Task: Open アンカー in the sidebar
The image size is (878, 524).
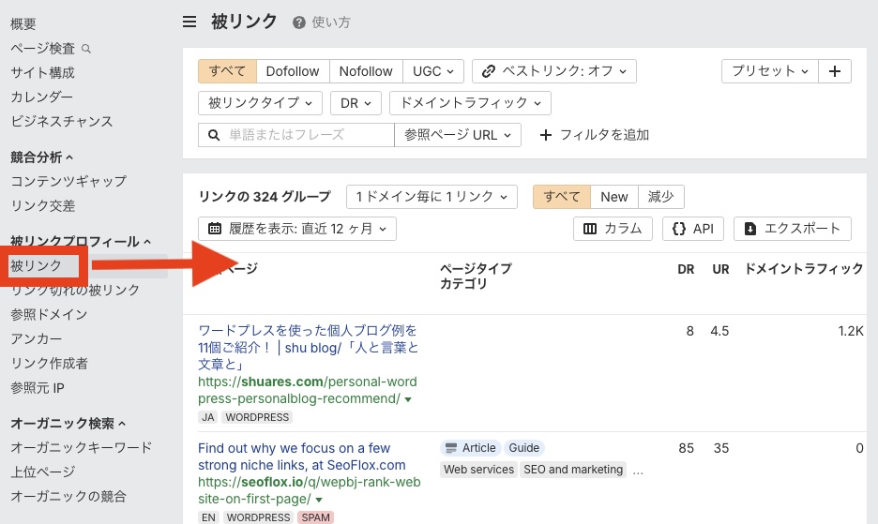Action: (36, 339)
